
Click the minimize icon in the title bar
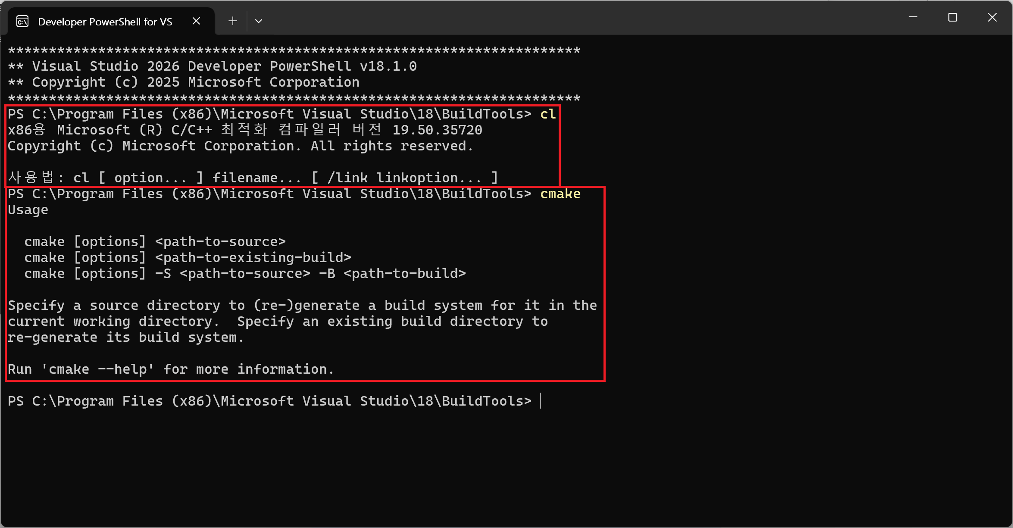tap(913, 18)
